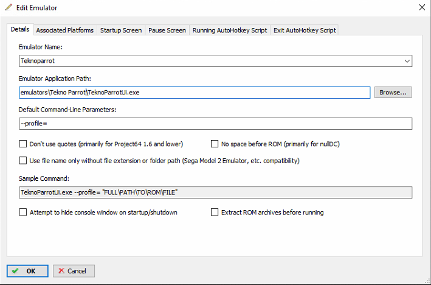
Task: Click the Default Command-Line Parameters: label
Action: [x=67, y=110]
